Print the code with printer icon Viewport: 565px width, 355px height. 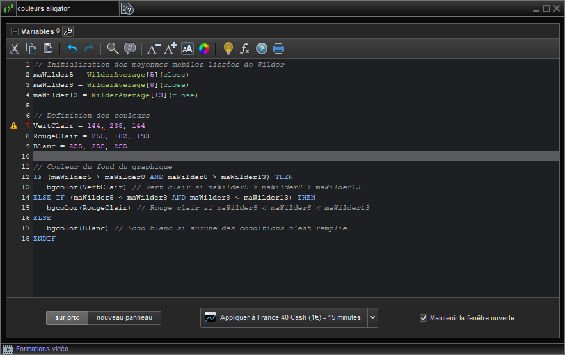pyautogui.click(x=278, y=49)
